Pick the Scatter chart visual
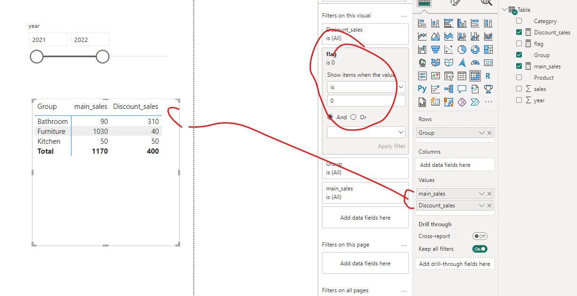Screen dimensions: 577x296 pyautogui.click(x=449, y=49)
